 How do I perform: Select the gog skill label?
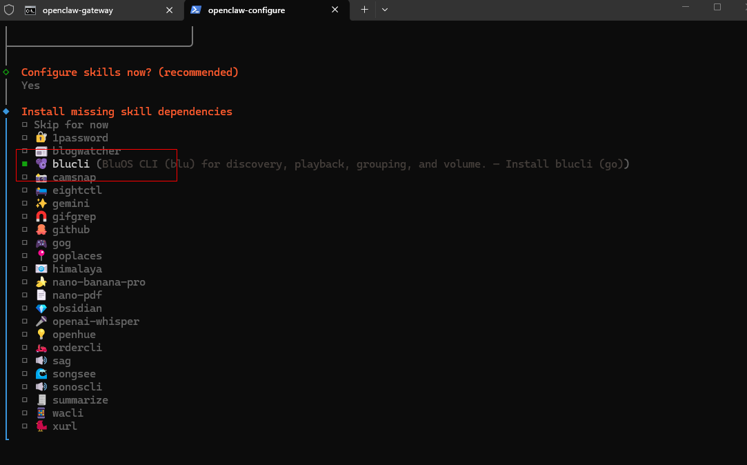61,244
